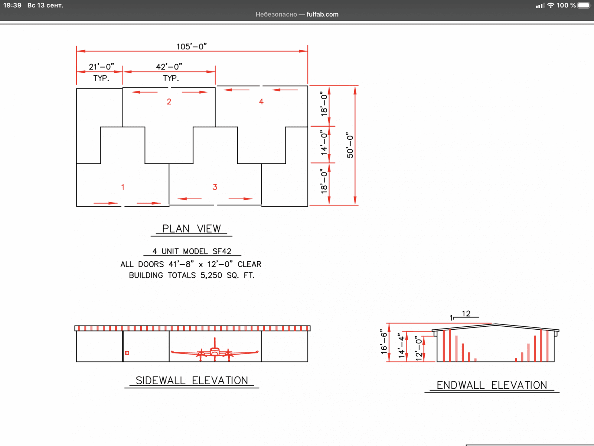Select unit number 3 in plan view

[215, 187]
